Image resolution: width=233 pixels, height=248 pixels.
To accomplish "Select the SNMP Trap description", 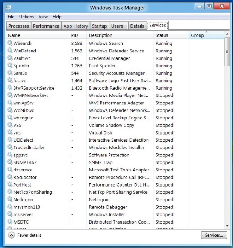I will tap(101, 162).
